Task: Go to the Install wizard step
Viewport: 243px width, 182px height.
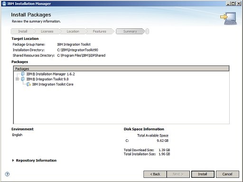Action: click(22, 31)
